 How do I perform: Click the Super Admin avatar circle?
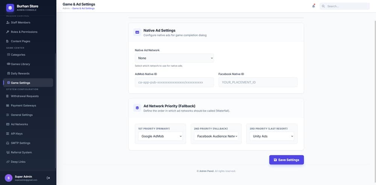pos(8,178)
